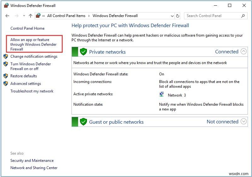Click 'Incoming connections:' label

click(93, 82)
